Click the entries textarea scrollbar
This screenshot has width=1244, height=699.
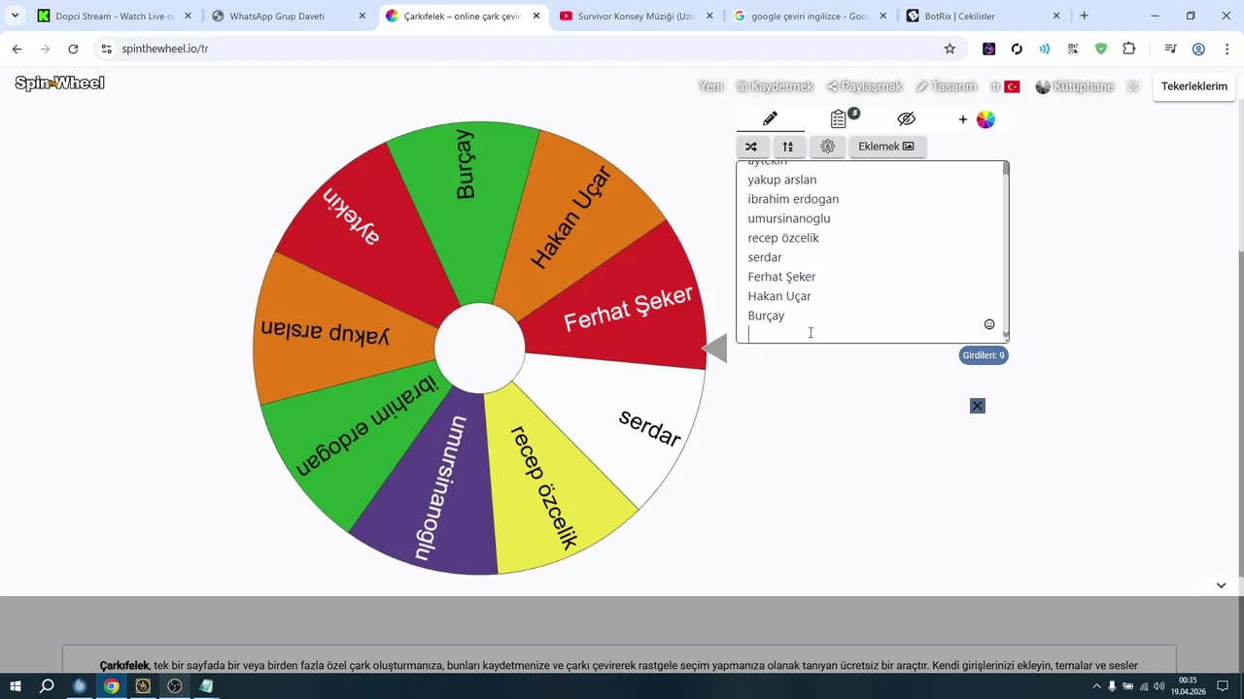click(1006, 251)
